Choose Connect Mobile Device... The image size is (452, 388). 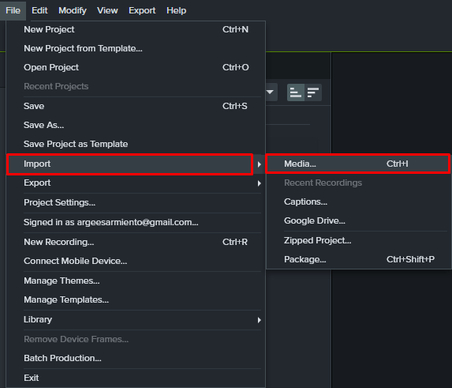click(136, 261)
